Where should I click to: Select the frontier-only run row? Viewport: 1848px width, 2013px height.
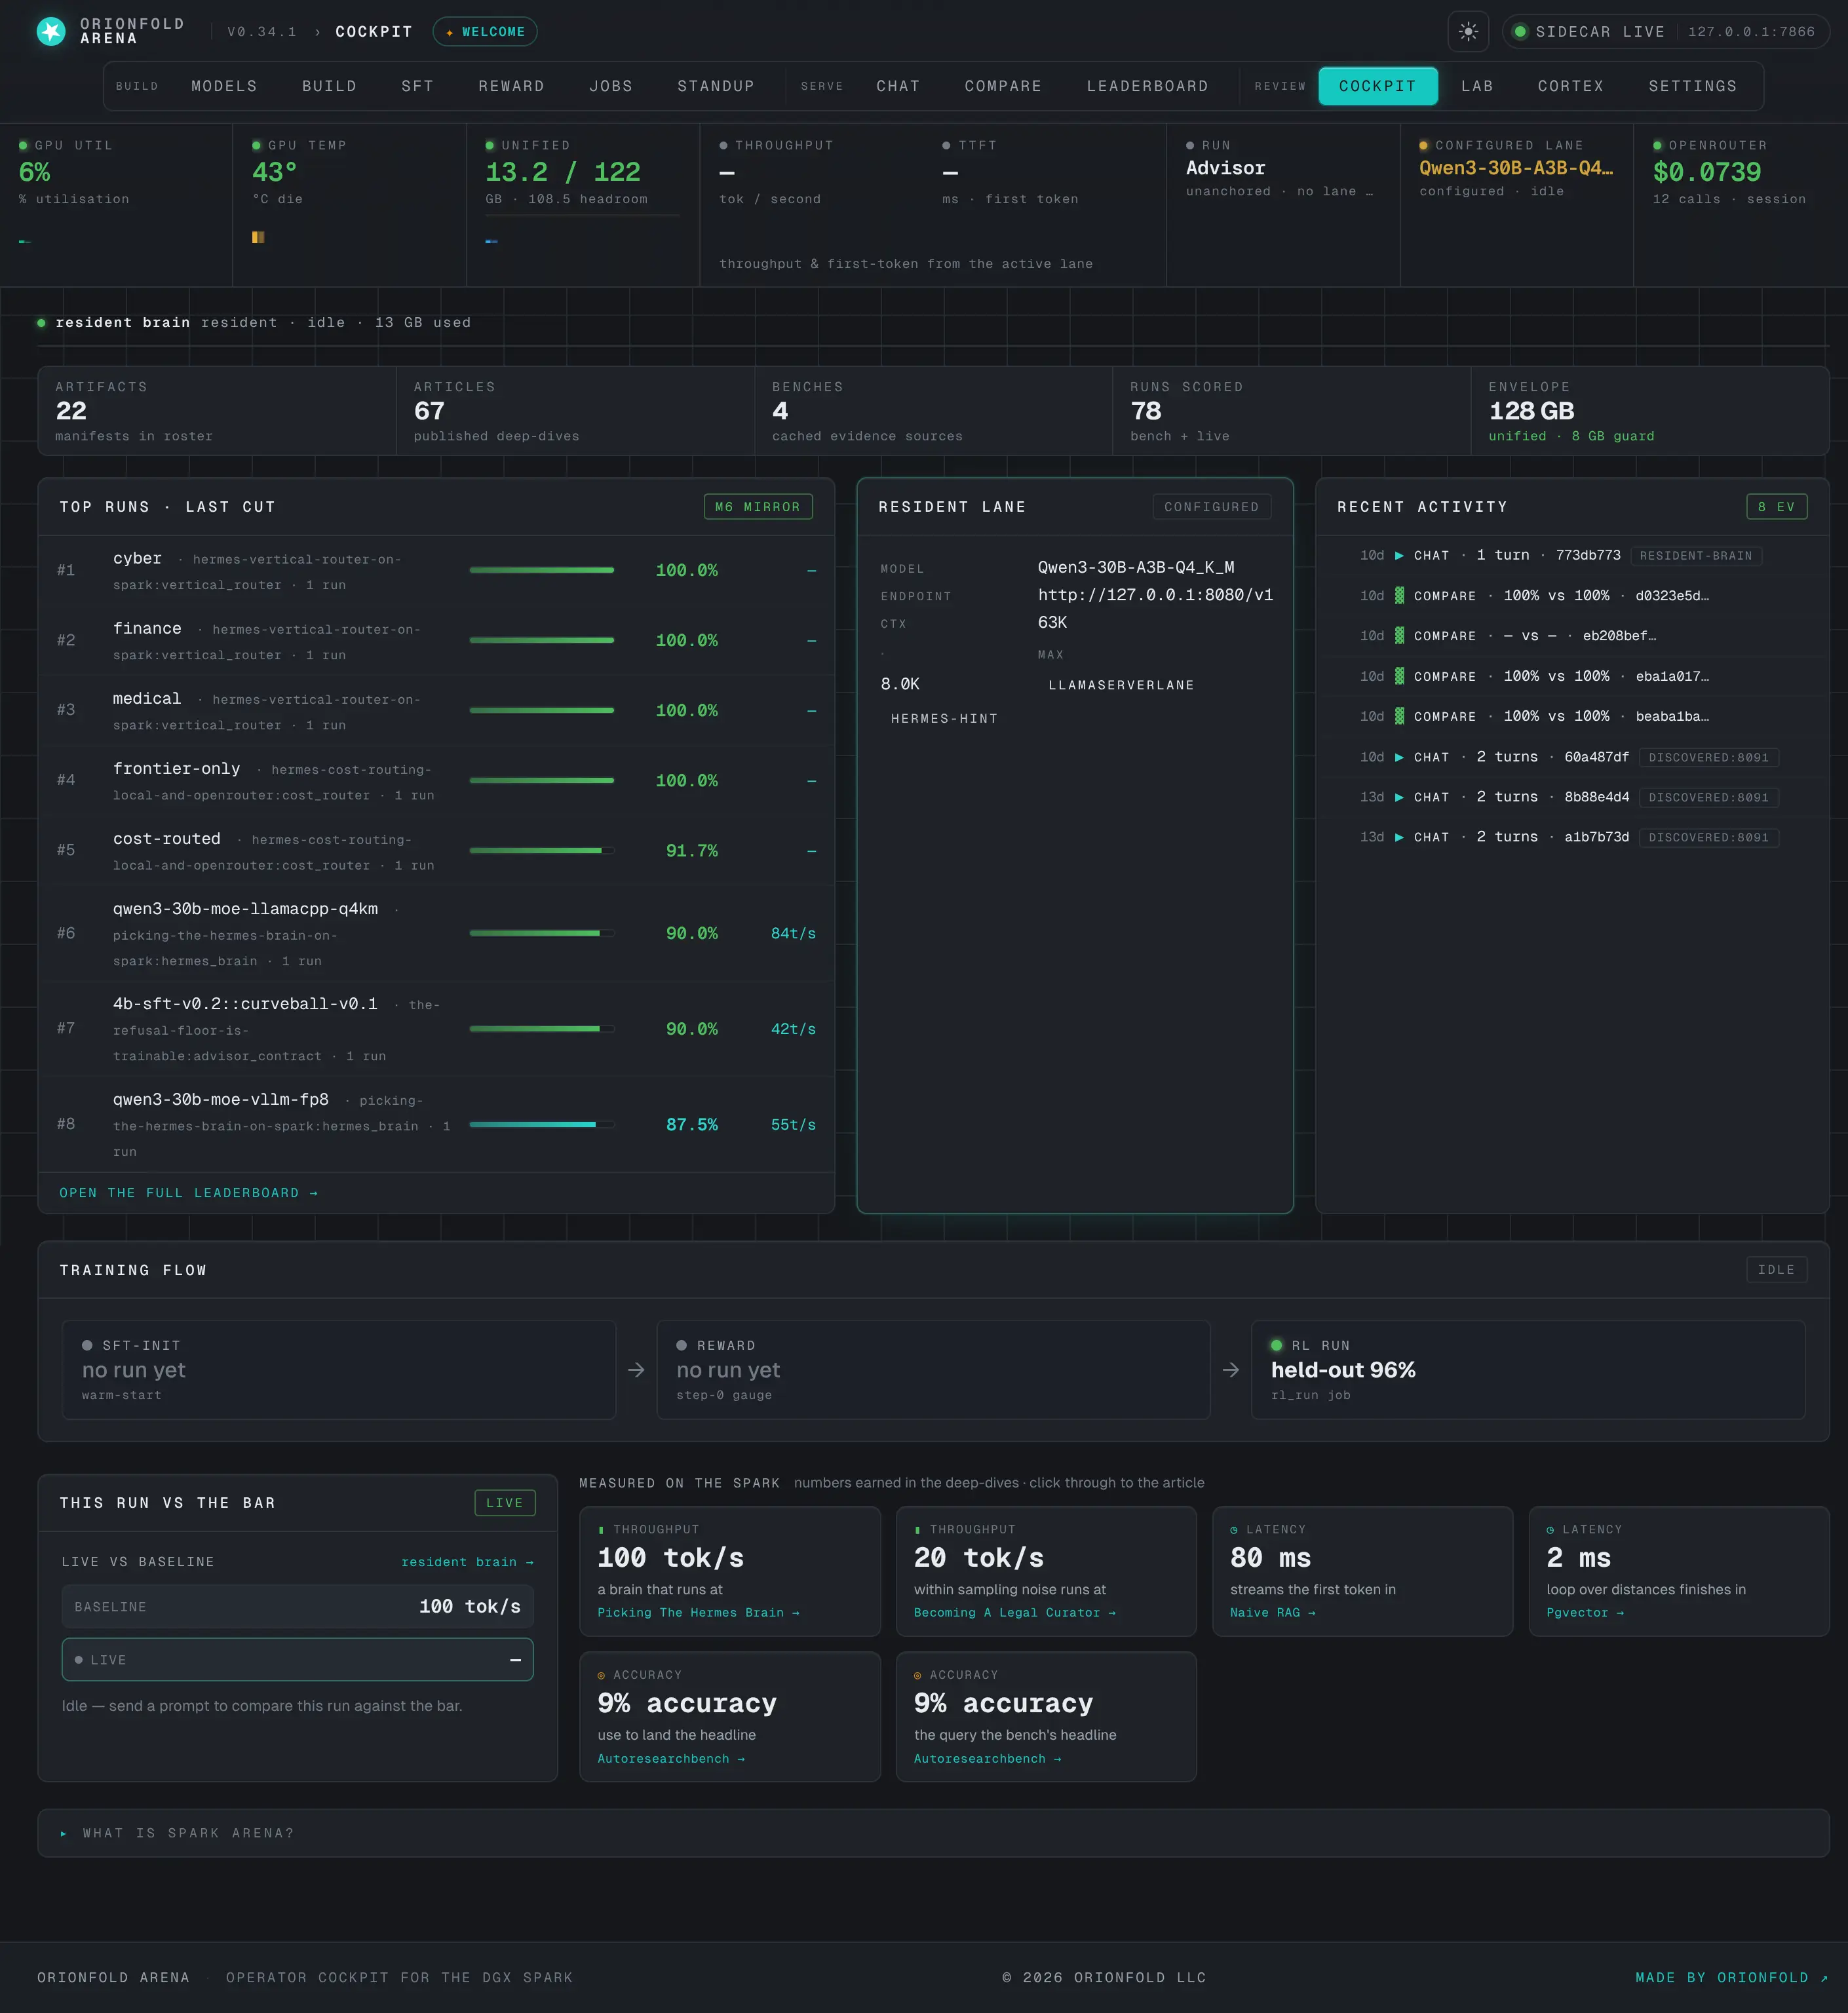(x=436, y=780)
